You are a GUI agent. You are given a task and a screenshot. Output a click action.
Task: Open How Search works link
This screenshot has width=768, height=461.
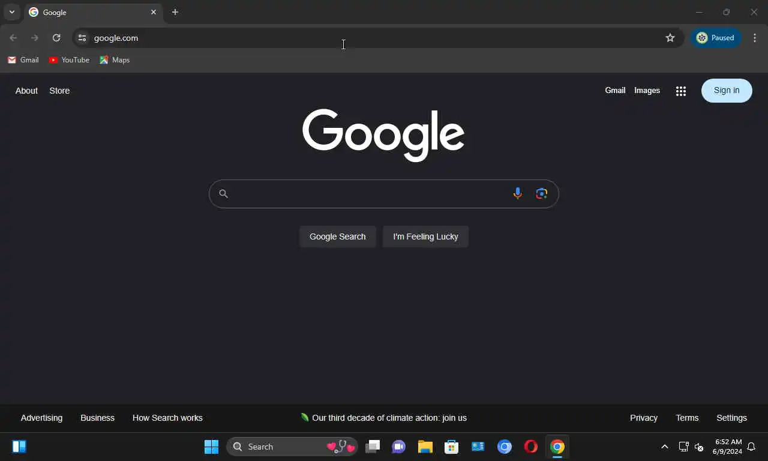[167, 418]
